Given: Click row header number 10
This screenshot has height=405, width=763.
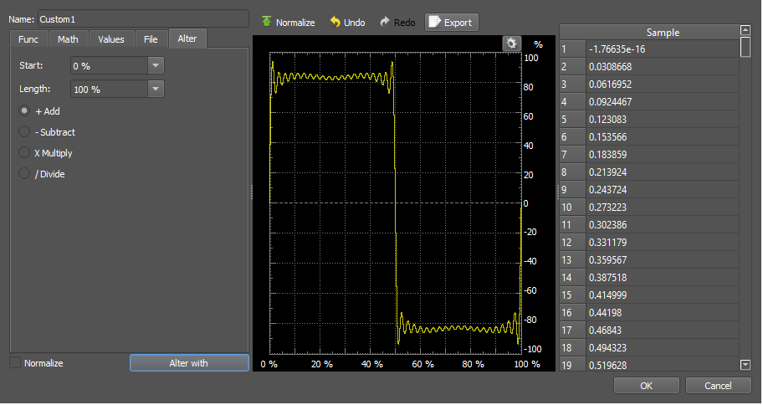Looking at the screenshot, I should [572, 207].
